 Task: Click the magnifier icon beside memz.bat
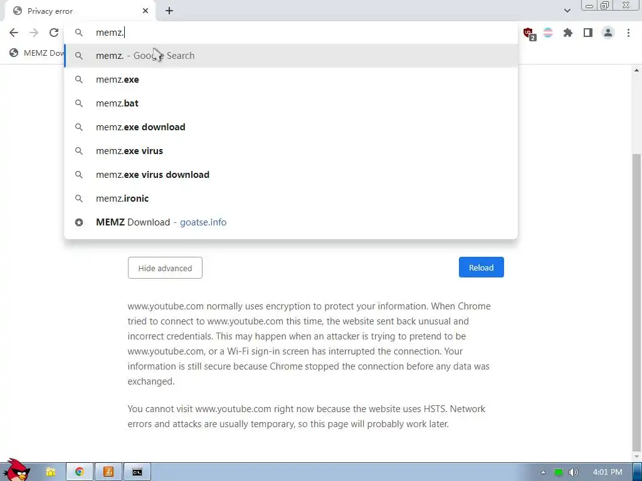[x=79, y=103]
